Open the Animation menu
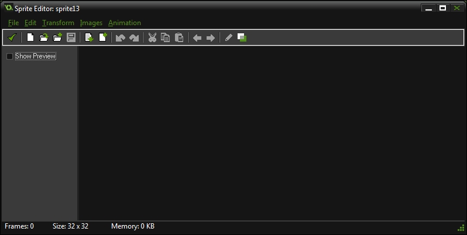467x235 pixels. 125,23
